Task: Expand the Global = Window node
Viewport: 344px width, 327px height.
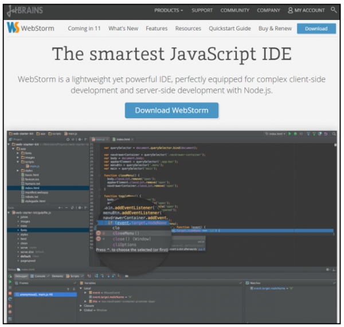Action: [x=81, y=310]
